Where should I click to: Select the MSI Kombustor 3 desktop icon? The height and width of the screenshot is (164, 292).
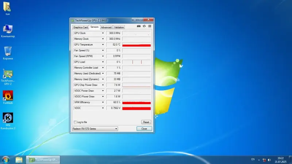pyautogui.click(x=8, y=121)
